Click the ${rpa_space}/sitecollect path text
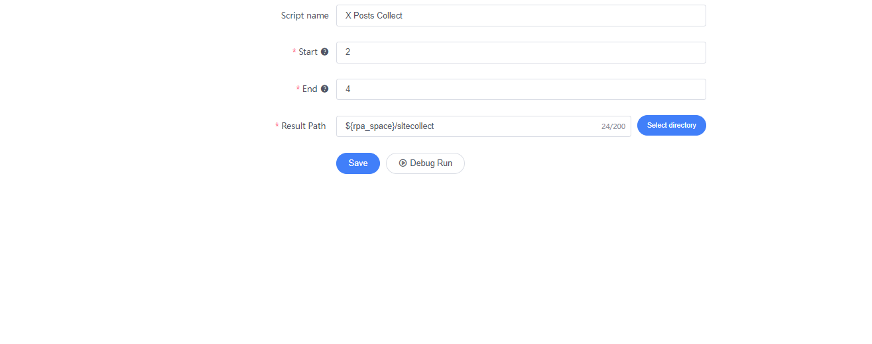Screen dimensions: 872x344 tap(389, 126)
